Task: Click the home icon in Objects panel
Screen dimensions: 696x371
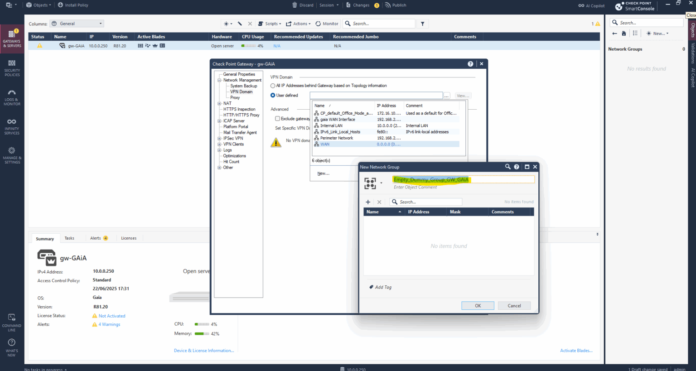Action: pyautogui.click(x=623, y=33)
